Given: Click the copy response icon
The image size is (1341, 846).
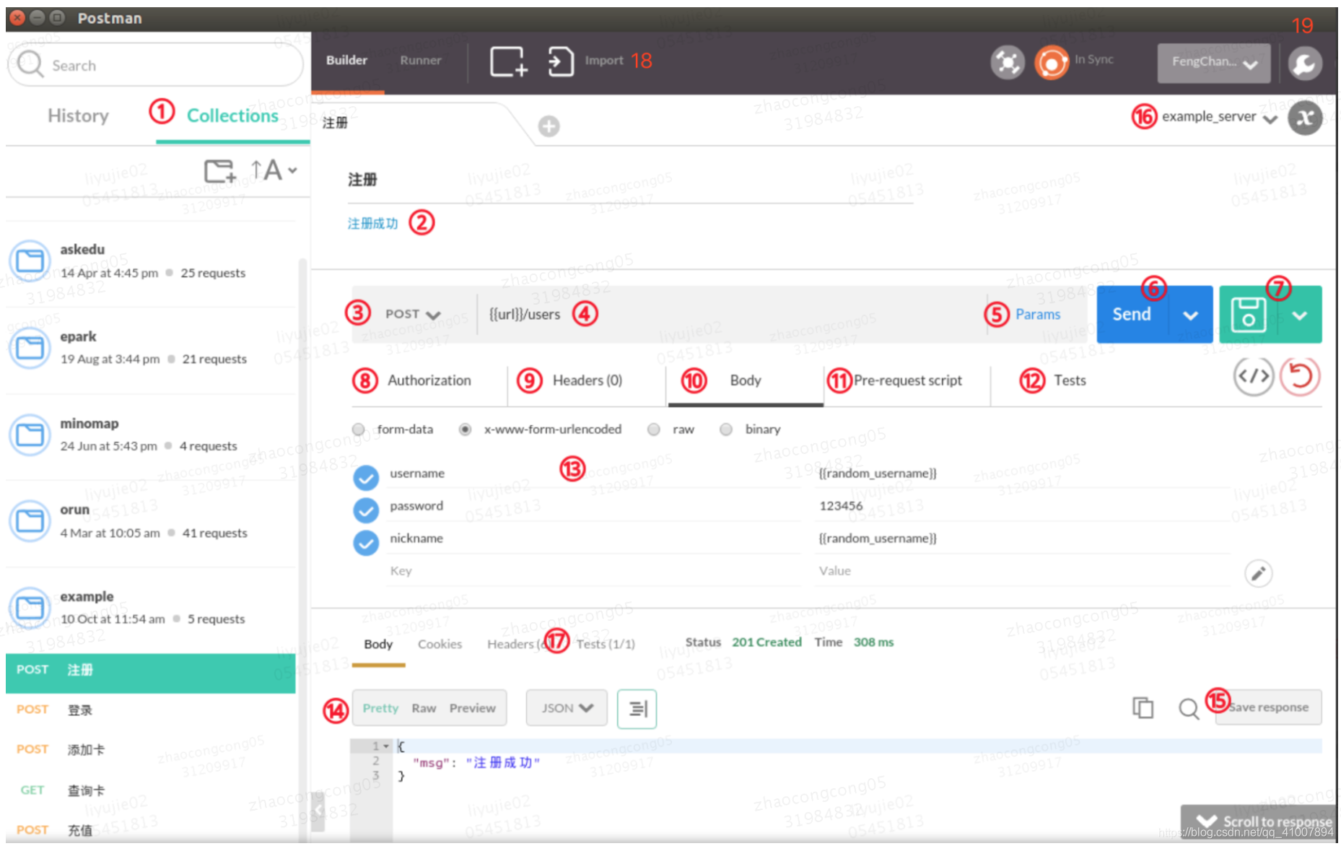Looking at the screenshot, I should coord(1143,708).
